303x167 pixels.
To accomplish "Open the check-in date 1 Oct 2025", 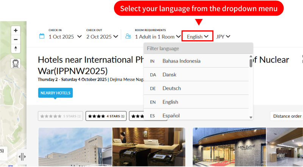I will [65, 36].
